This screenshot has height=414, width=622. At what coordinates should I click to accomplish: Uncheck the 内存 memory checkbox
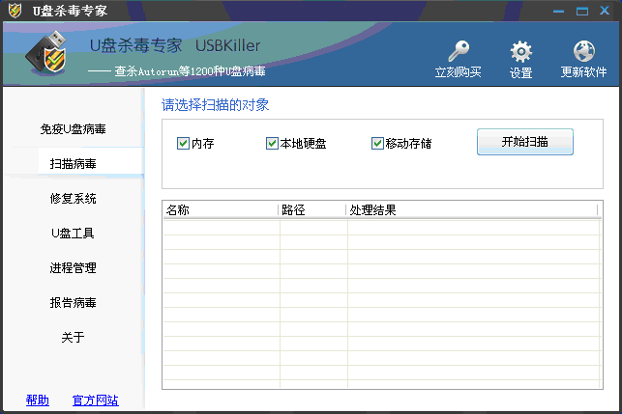tap(183, 144)
